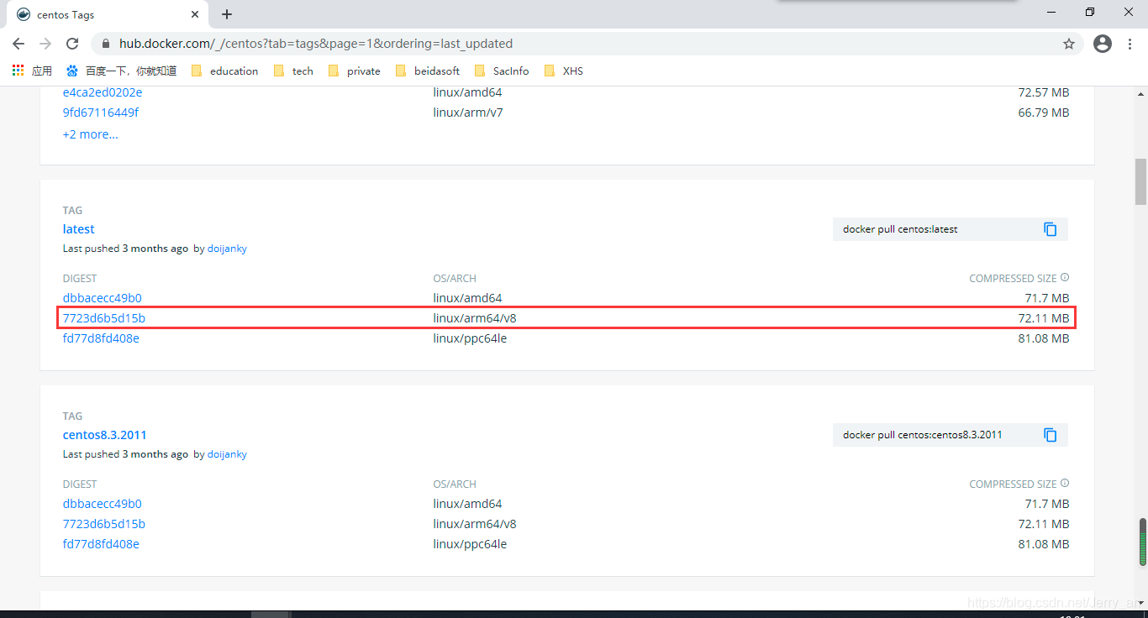Click the info icon beside centos8.3.2011's Compressed Size
The height and width of the screenshot is (618, 1148).
point(1065,484)
